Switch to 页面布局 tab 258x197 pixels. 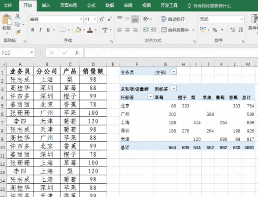(68, 5)
